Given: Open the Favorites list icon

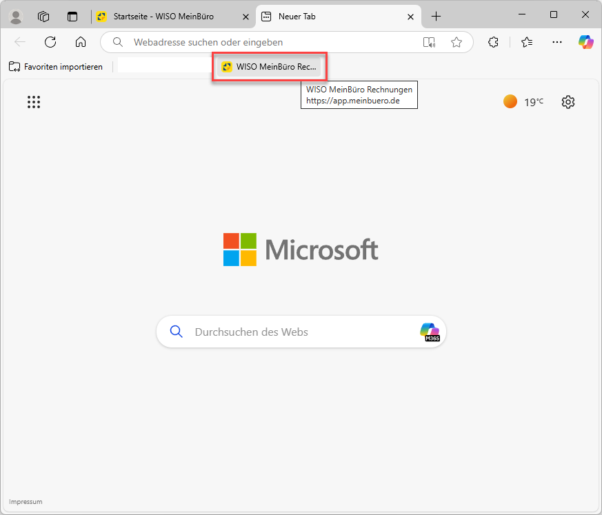Looking at the screenshot, I should pyautogui.click(x=527, y=42).
